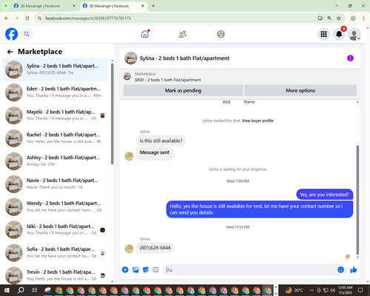Select the second Messenger browser tab
370x296 pixels.
[113, 6]
